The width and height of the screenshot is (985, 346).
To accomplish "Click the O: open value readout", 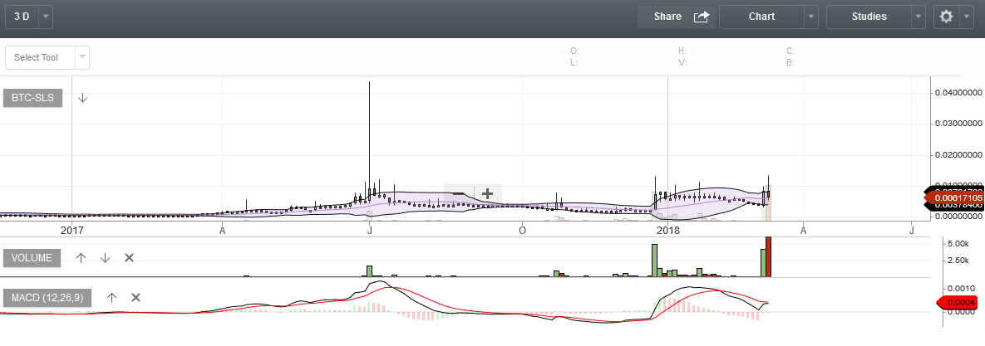I will (574, 51).
